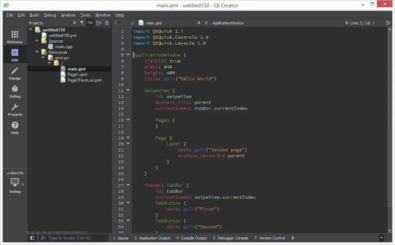Click the "Hello World" string on line 9
The height and width of the screenshot is (245, 395).
[196, 78]
